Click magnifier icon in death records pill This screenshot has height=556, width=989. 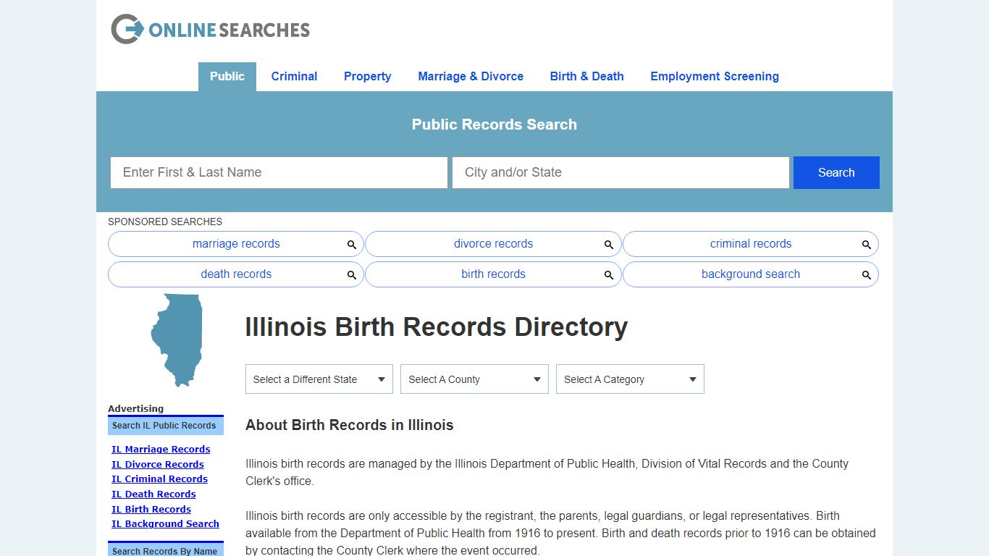click(x=352, y=275)
